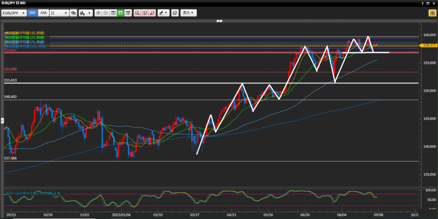Viewport: 438px width, 219px height.
Task: Click the second pink chart-edit icon
Action: 145,13
